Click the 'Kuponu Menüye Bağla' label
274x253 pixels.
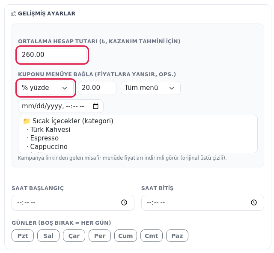[x=97, y=74]
